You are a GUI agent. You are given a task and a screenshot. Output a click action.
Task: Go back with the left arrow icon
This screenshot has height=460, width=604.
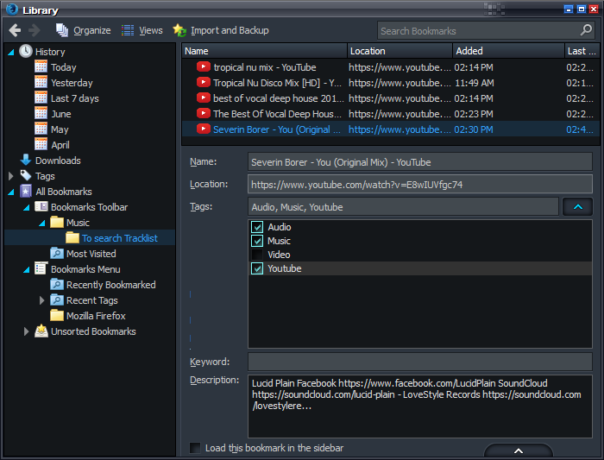point(15,30)
